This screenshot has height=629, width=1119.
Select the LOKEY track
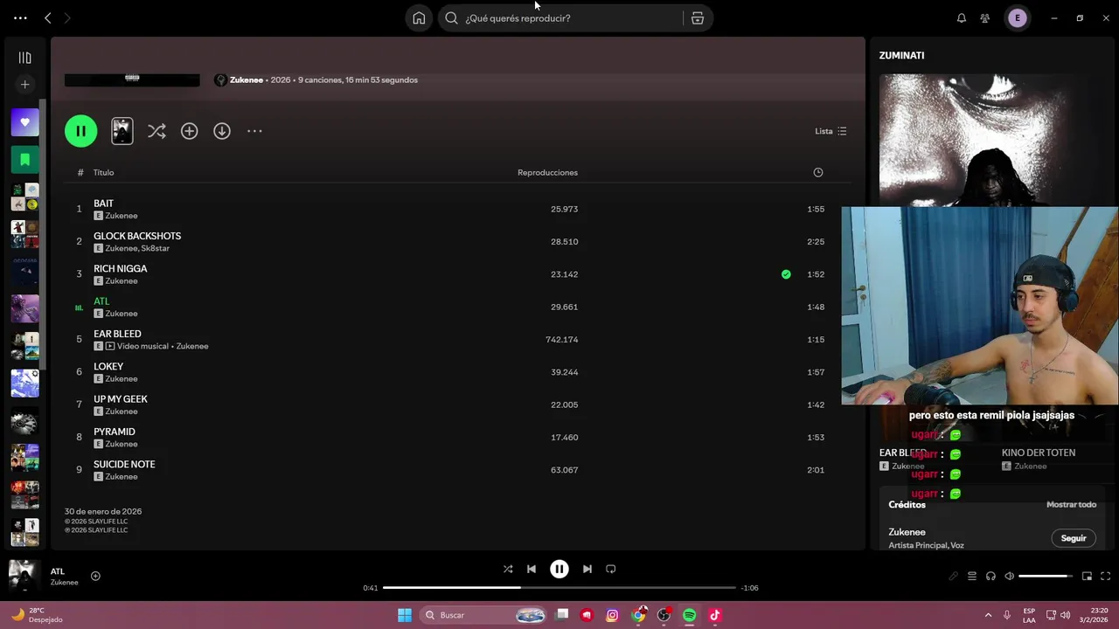click(457, 372)
